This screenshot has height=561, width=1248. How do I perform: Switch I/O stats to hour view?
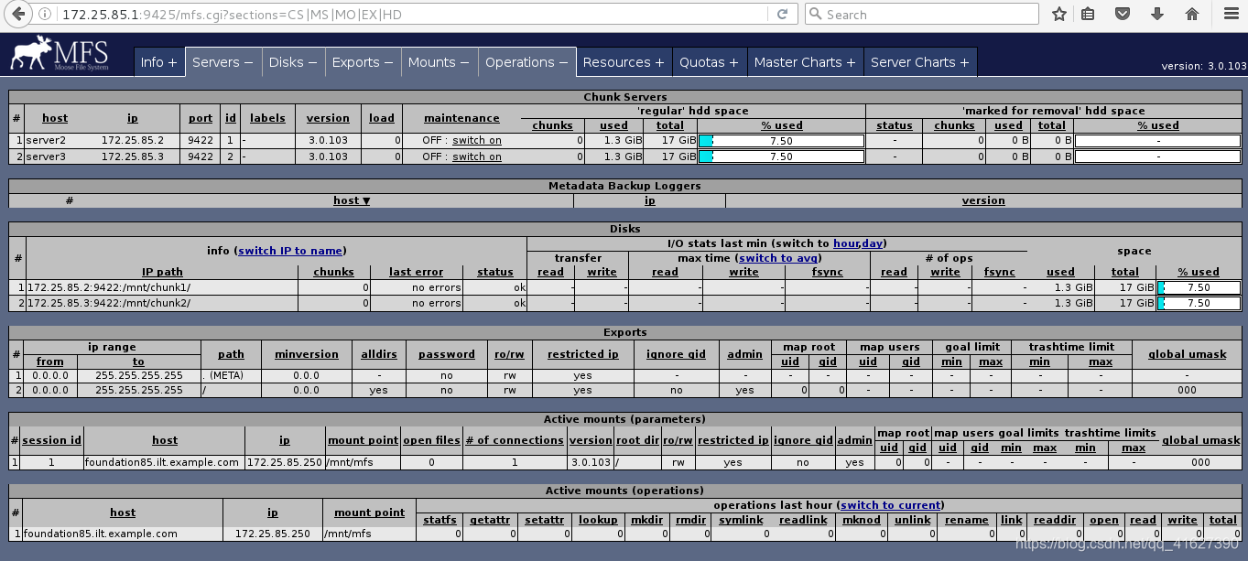tap(846, 243)
